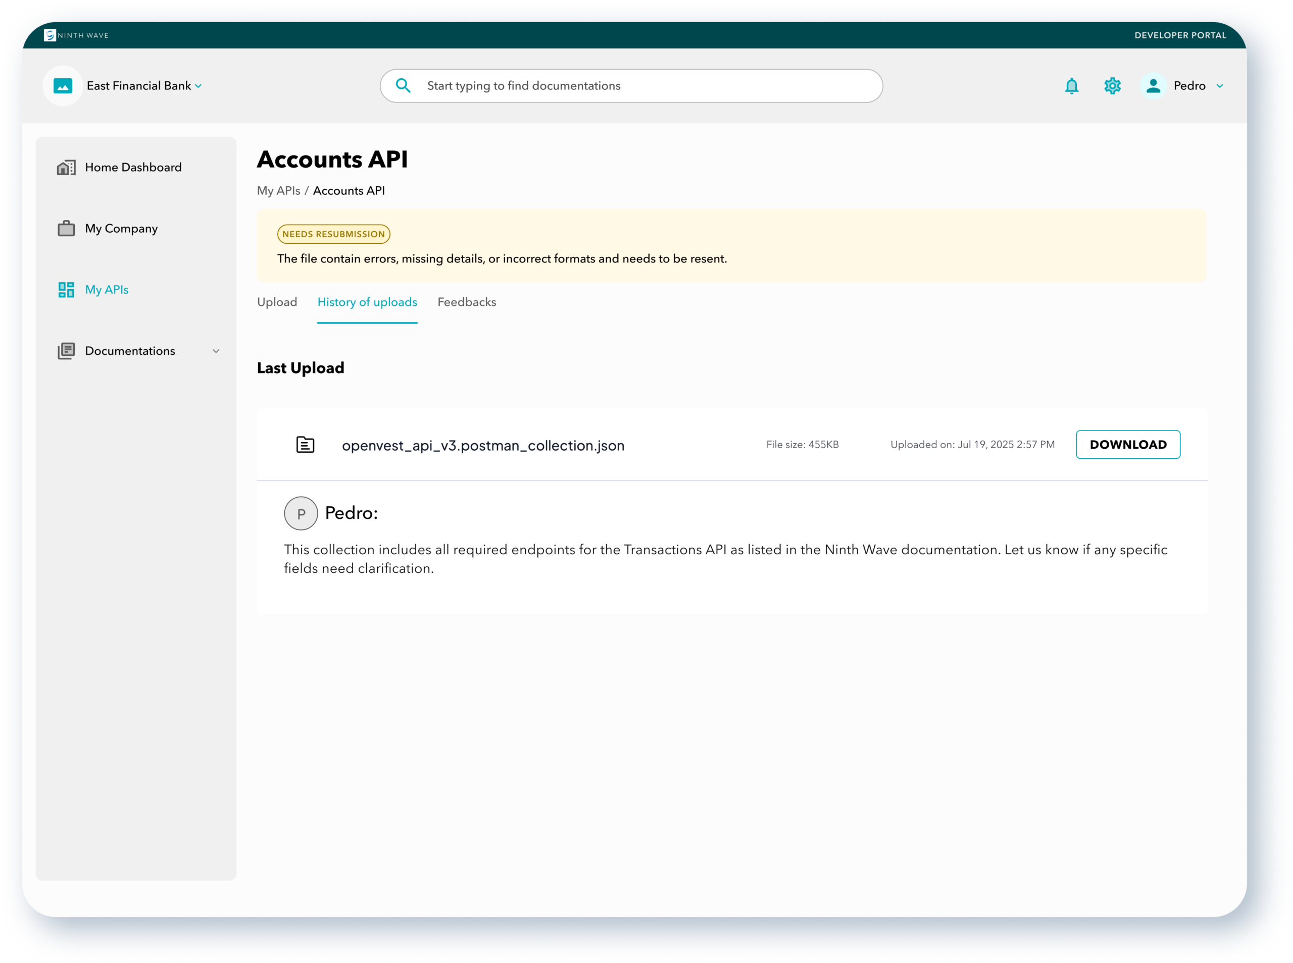This screenshot has height=963, width=1293.
Task: Expand the Documentations sidebar chevron
Action: point(216,351)
